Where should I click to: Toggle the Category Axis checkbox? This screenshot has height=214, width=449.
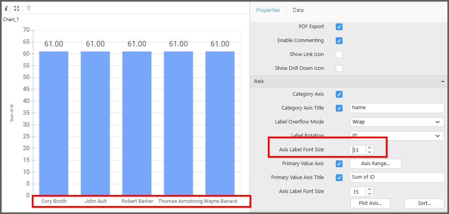(339, 94)
